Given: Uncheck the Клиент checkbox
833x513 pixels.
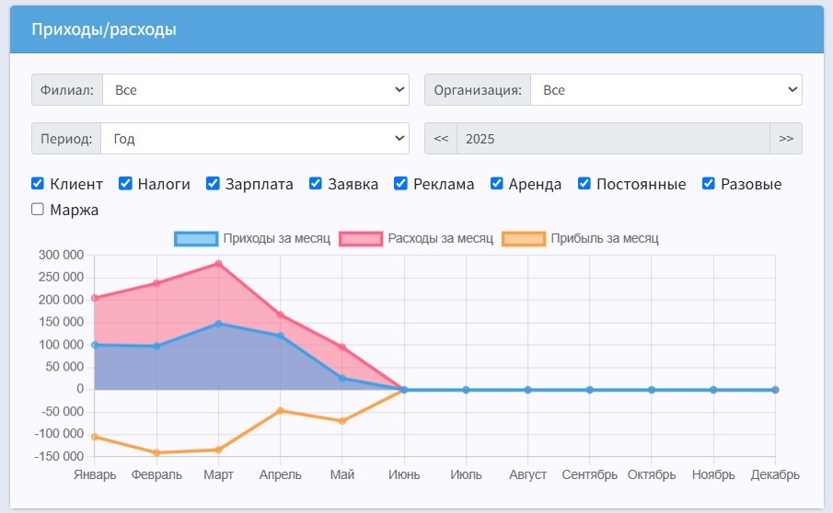Looking at the screenshot, I should (38, 184).
